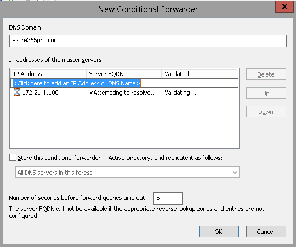Enable storing the forwarder in Active Directory

coord(13,157)
